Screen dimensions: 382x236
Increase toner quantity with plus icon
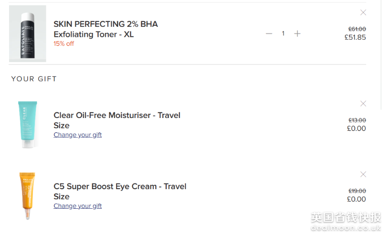(x=297, y=33)
